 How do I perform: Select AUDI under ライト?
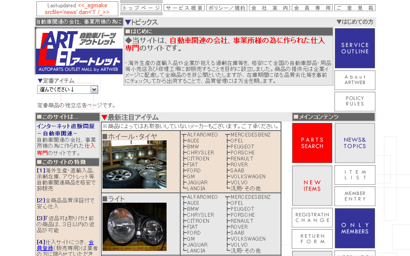click(x=193, y=203)
